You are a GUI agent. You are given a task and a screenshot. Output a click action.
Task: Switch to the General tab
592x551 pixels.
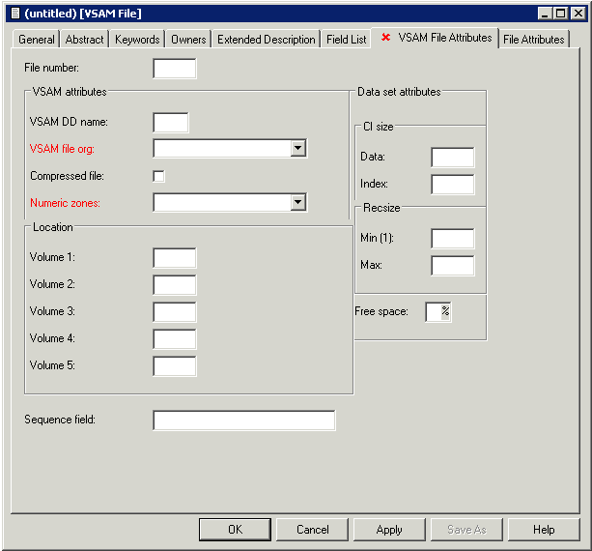(37, 40)
